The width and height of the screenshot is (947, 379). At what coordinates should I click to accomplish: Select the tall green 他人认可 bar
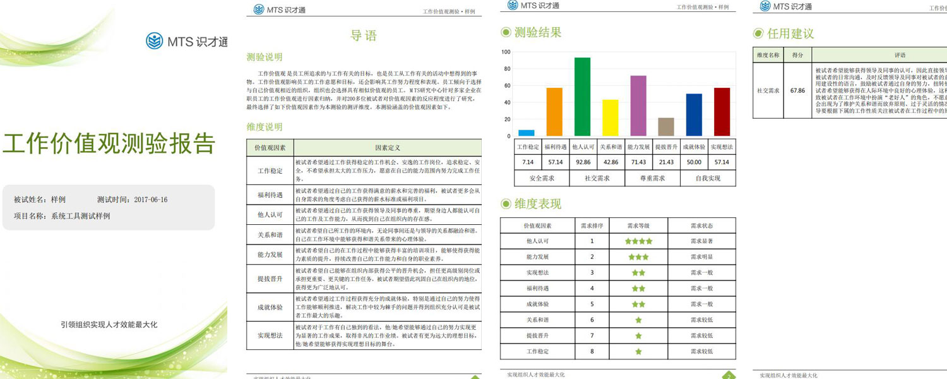[x=582, y=97]
